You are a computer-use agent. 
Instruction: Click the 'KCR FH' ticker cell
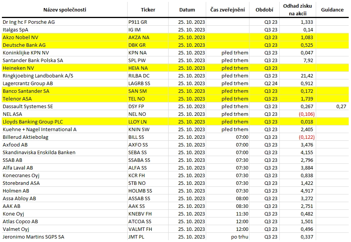[148, 175]
